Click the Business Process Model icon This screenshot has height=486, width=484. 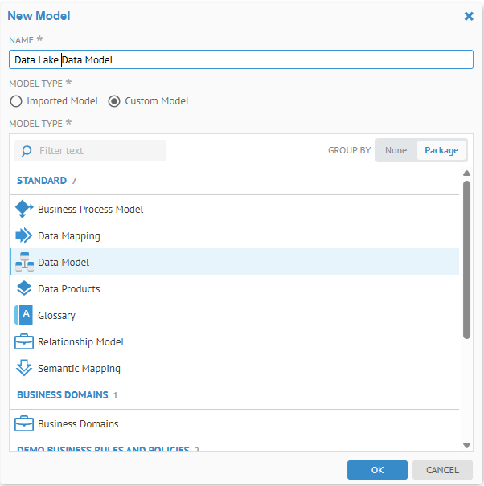pos(24,209)
